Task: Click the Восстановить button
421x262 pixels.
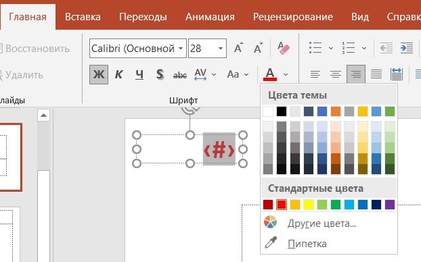Action: (x=35, y=49)
